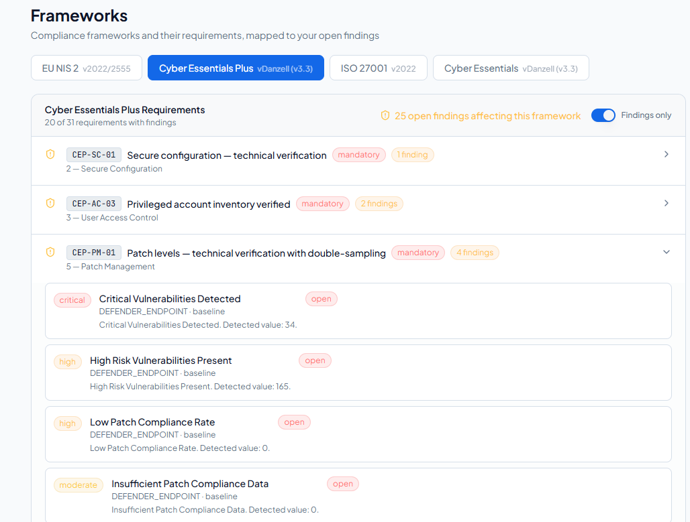690x522 pixels.
Task: Click high badge on High Risk Vulnerabilities
Action: click(67, 362)
